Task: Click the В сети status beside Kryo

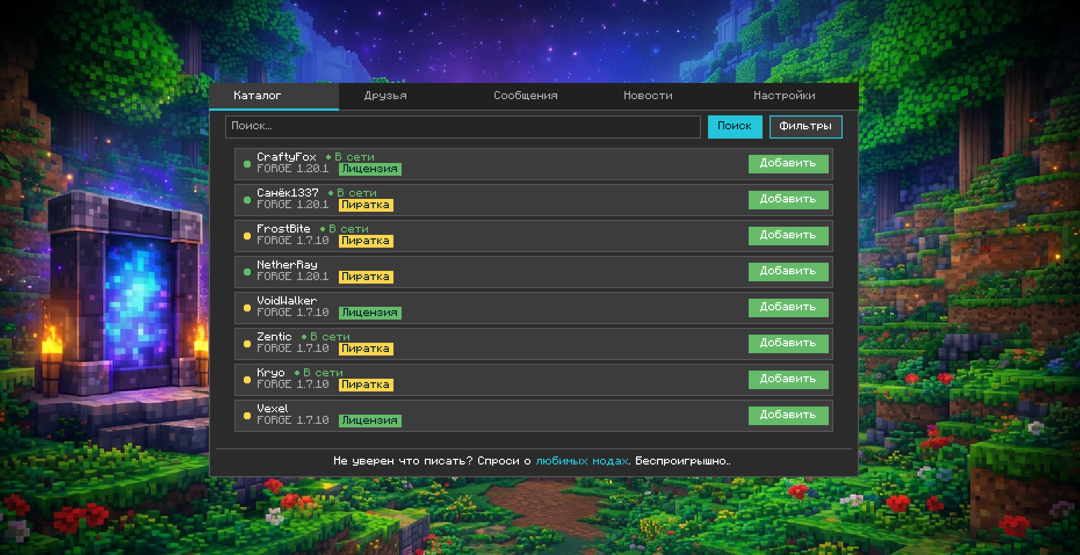Action: click(x=319, y=373)
